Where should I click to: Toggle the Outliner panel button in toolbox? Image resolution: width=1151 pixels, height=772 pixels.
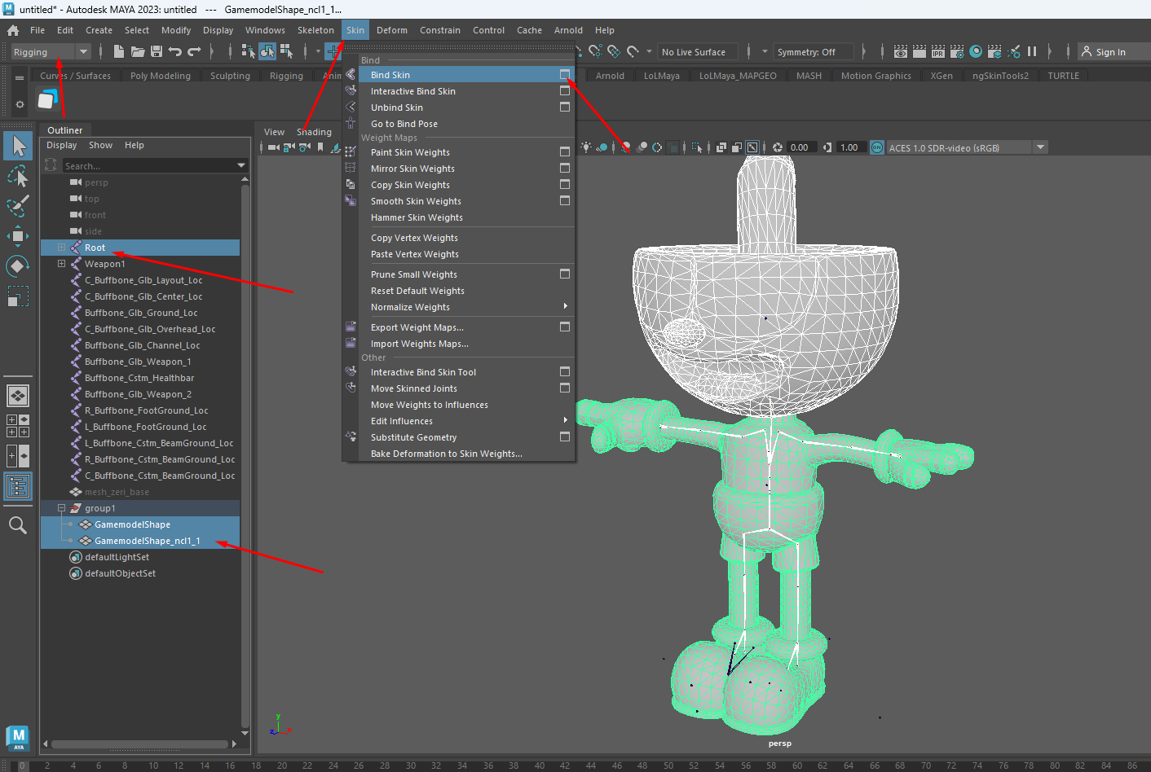tap(18, 486)
